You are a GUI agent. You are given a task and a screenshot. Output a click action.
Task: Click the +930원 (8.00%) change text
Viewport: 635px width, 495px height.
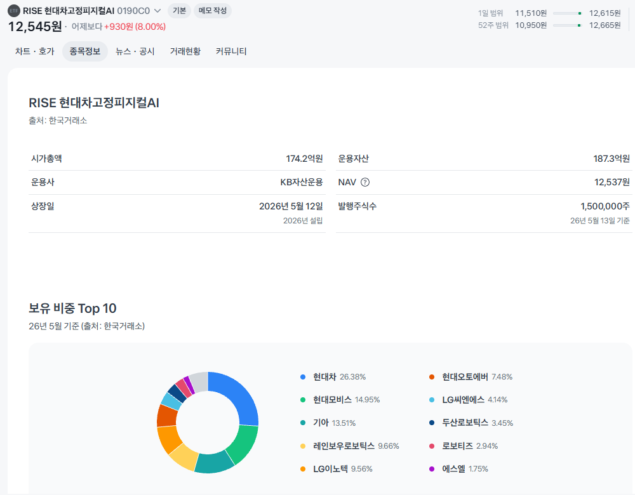click(135, 27)
